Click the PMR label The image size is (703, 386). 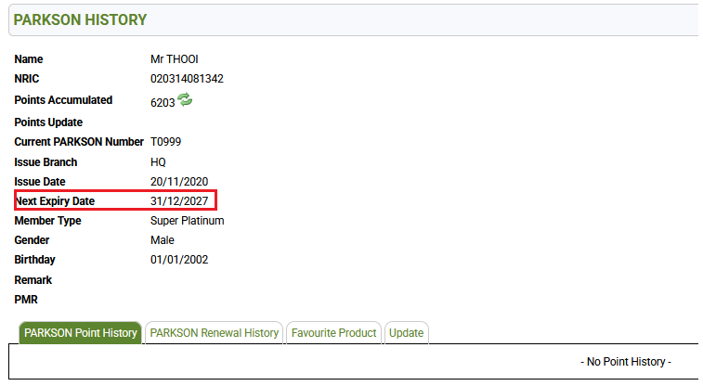(26, 300)
